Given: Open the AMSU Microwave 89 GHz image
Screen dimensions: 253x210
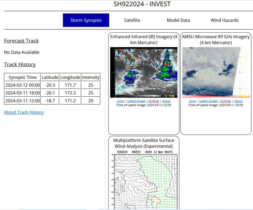Looking at the screenshot, I should [x=216, y=72].
